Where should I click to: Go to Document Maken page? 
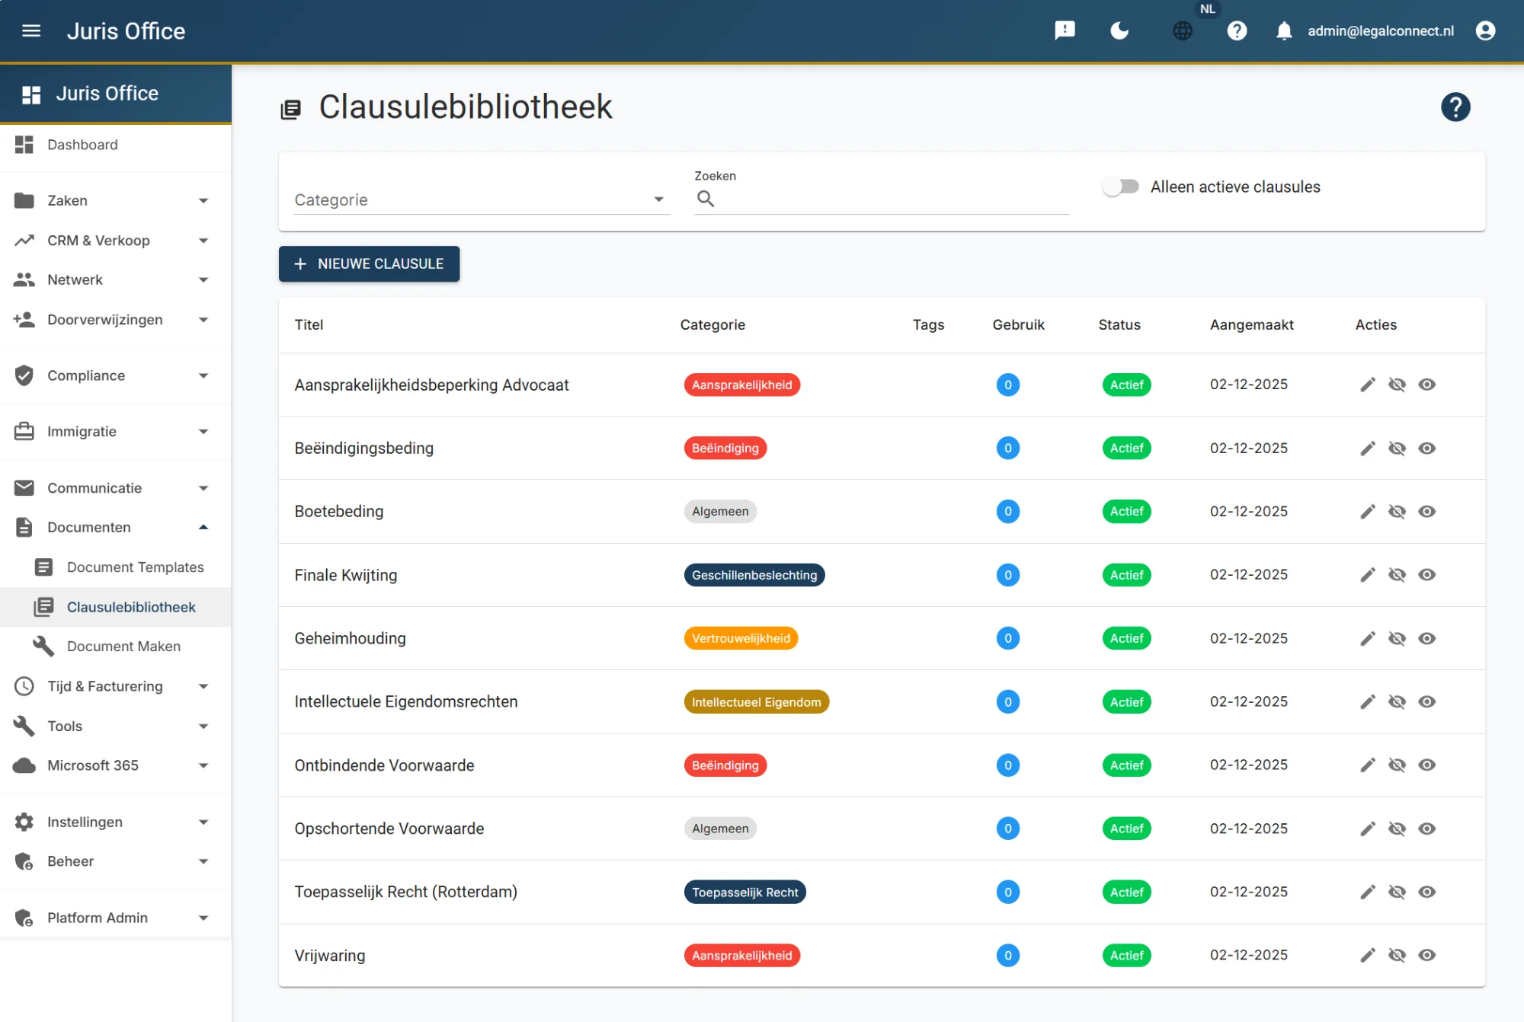click(123, 647)
